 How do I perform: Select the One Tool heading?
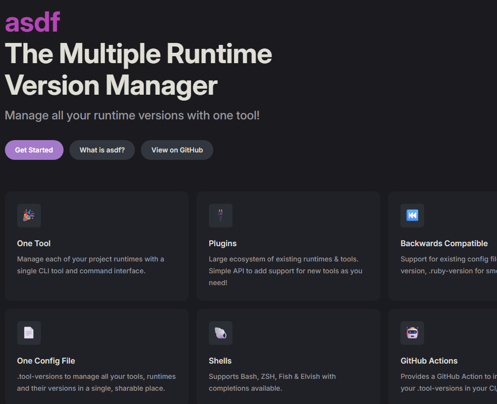[34, 243]
